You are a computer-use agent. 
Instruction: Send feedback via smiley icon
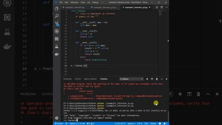160,124
